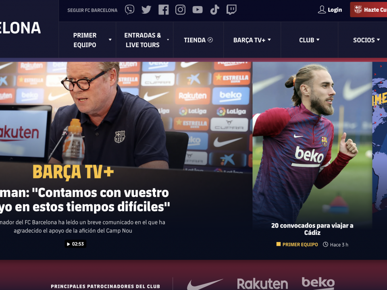Open the TikTok icon
The height and width of the screenshot is (290, 387).
pyautogui.click(x=214, y=10)
